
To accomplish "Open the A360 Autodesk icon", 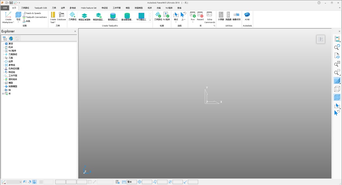I will pyautogui.click(x=247, y=15).
